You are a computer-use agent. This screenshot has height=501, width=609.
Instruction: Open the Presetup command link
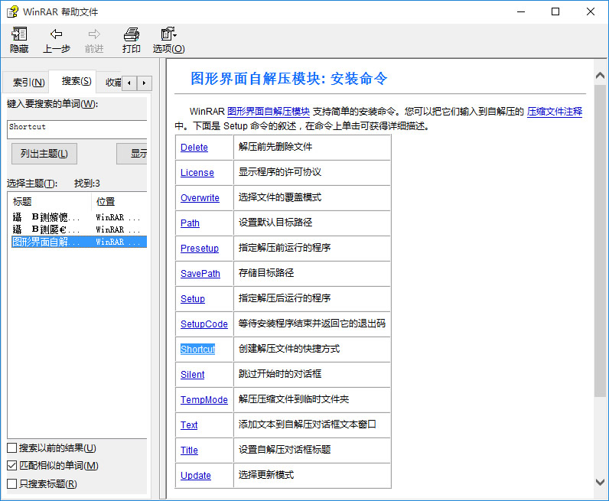point(200,249)
